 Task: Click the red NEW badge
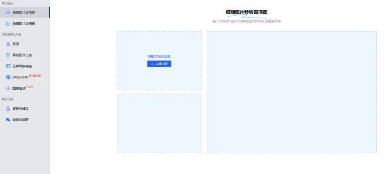click(x=30, y=87)
